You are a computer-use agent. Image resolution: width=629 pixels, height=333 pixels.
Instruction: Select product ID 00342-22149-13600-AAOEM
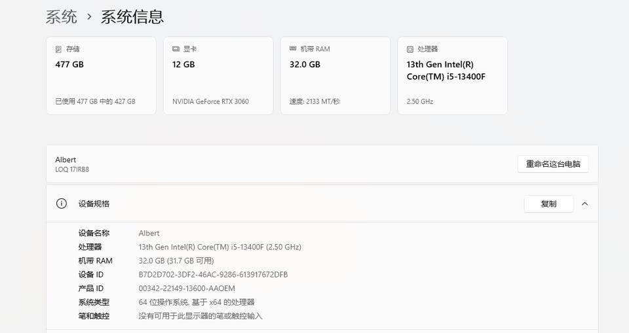pyautogui.click(x=187, y=289)
